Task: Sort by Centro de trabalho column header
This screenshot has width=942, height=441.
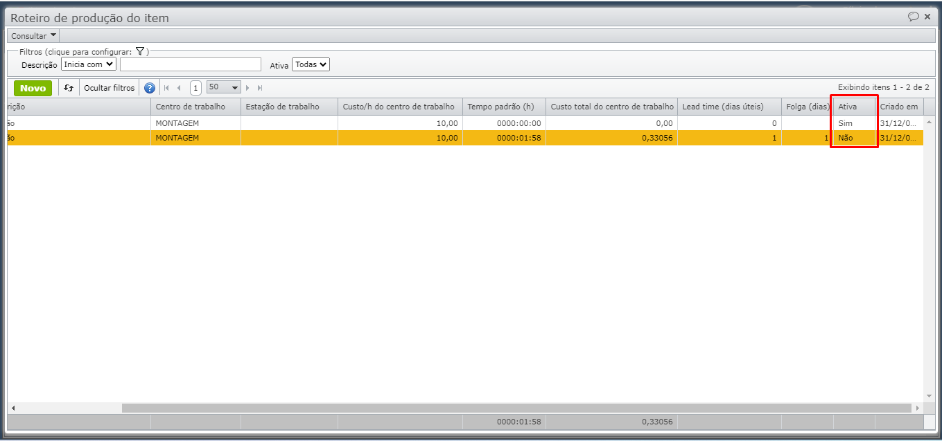Action: coord(195,107)
